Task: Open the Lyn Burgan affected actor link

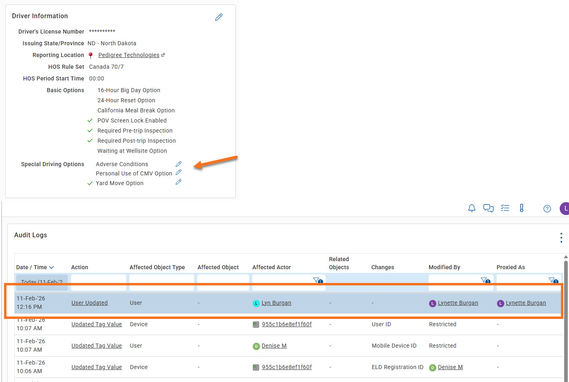Action: point(276,303)
